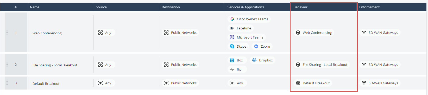The height and width of the screenshot is (95, 428).
Task: Click Source Any icon in Default Breakout row
Action: [x=100, y=83]
